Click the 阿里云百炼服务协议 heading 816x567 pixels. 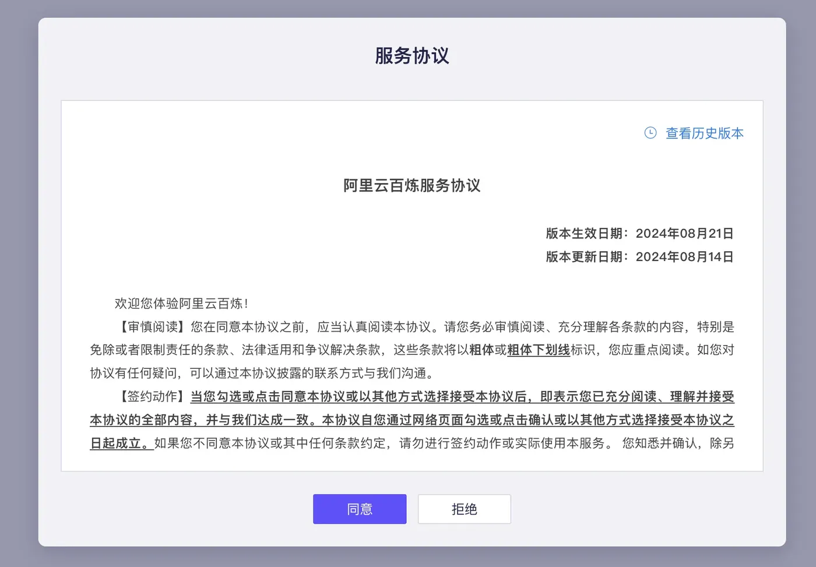[412, 186]
